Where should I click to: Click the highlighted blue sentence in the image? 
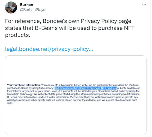[x=85, y=88]
